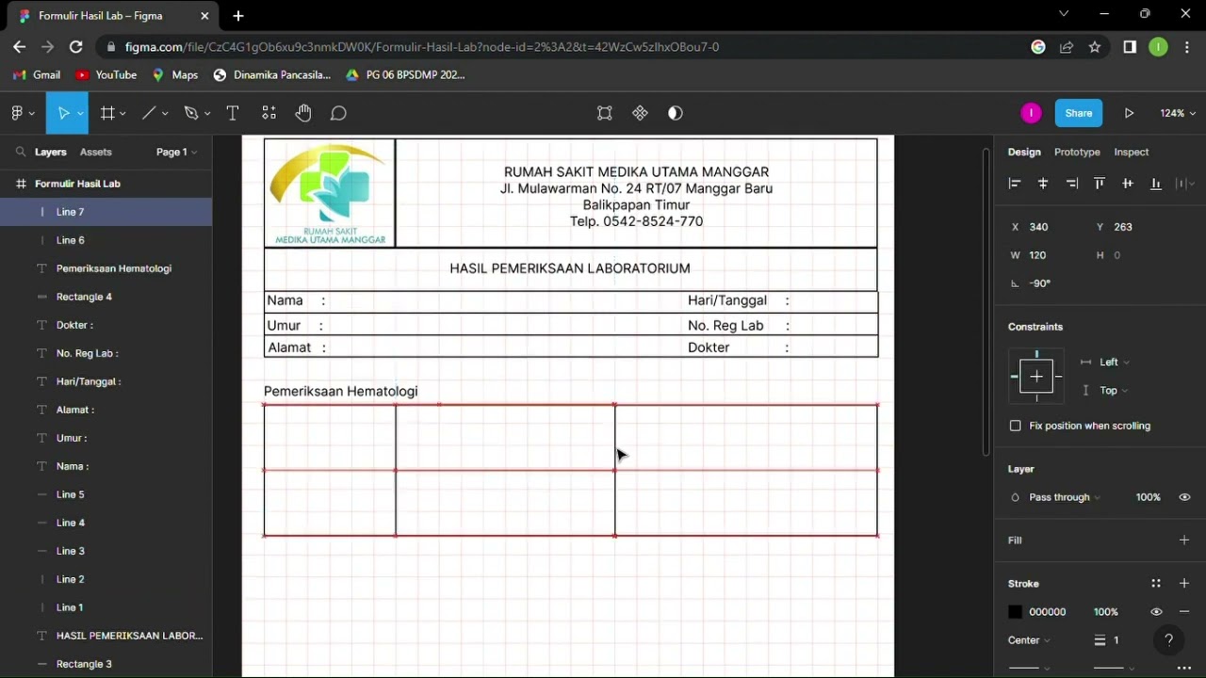Click the black stroke color swatch
The height and width of the screenshot is (678, 1206).
[x=1015, y=612]
